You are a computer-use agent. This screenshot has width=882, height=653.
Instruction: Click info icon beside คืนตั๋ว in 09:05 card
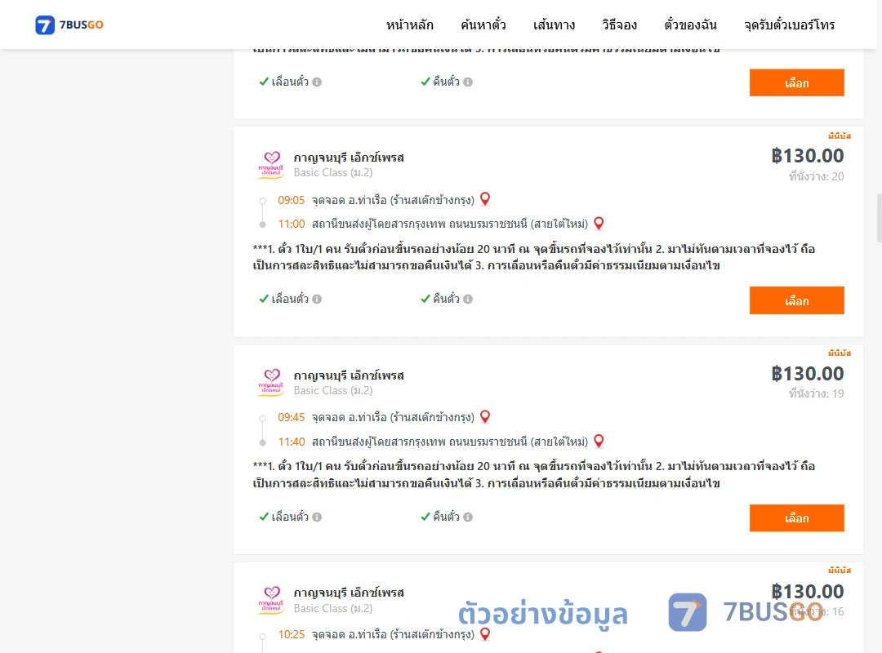pyautogui.click(x=467, y=300)
